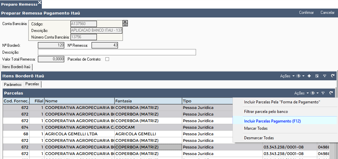Image resolution: width=338 pixels, height=159 pixels.
Task: Add new item in Itens Borderô Itaú
Action: pyautogui.click(x=309, y=76)
